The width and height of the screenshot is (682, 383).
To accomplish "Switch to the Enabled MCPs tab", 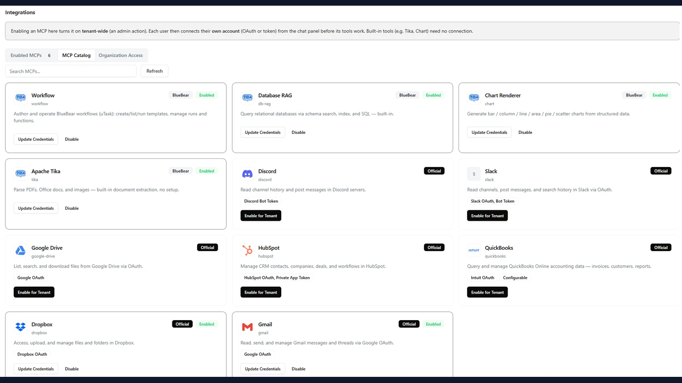I will (x=32, y=55).
